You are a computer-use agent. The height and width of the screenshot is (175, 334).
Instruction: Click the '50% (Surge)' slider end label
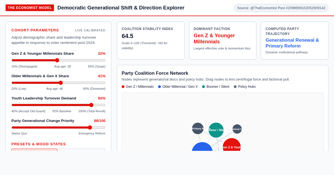[97, 66]
